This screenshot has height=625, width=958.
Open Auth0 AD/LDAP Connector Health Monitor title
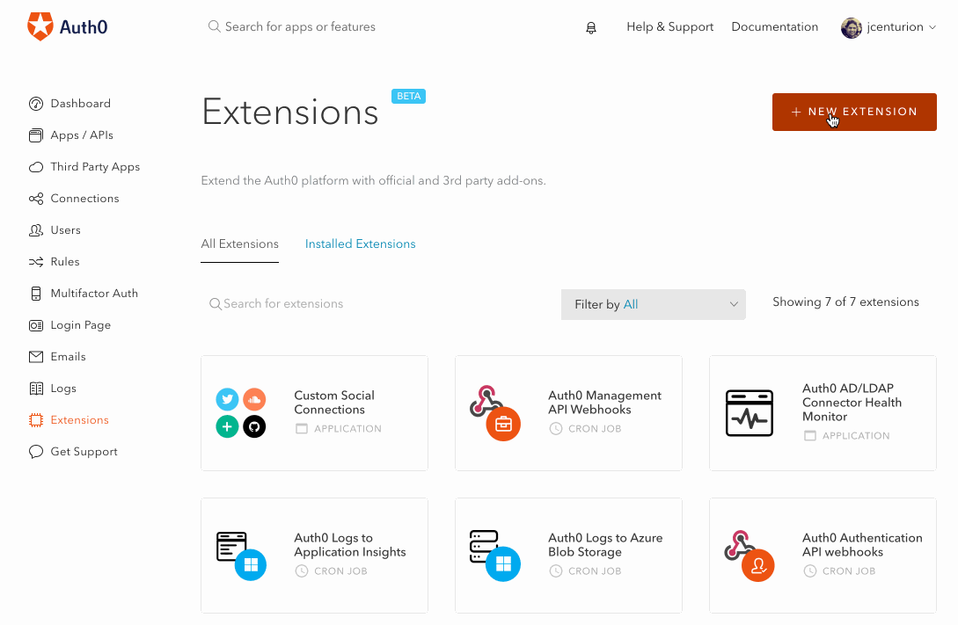(x=852, y=403)
